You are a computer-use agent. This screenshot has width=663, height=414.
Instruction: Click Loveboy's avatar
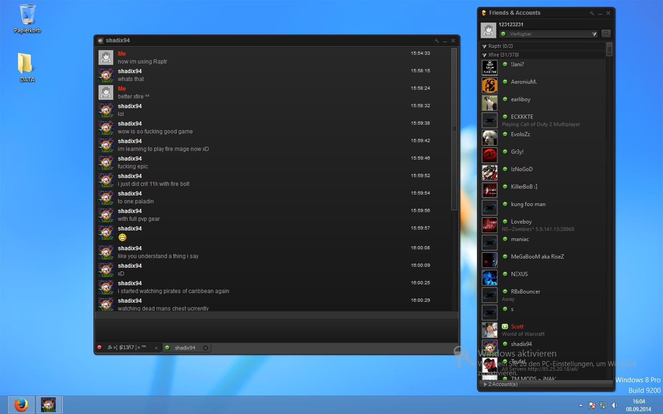(489, 225)
